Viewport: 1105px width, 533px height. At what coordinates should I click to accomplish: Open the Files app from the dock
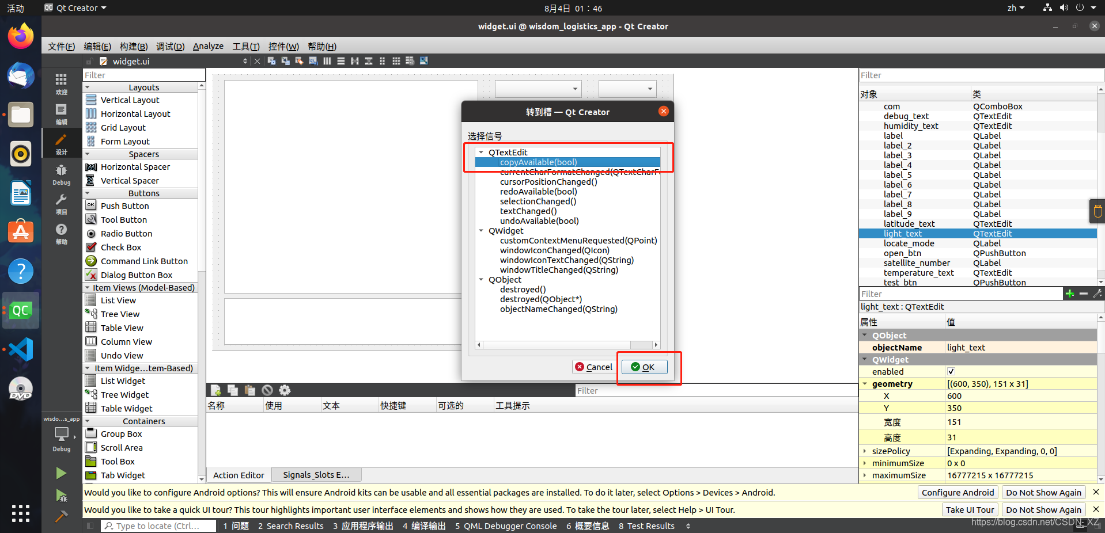tap(21, 115)
